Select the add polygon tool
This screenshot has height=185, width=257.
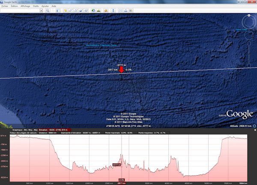click(71, 11)
